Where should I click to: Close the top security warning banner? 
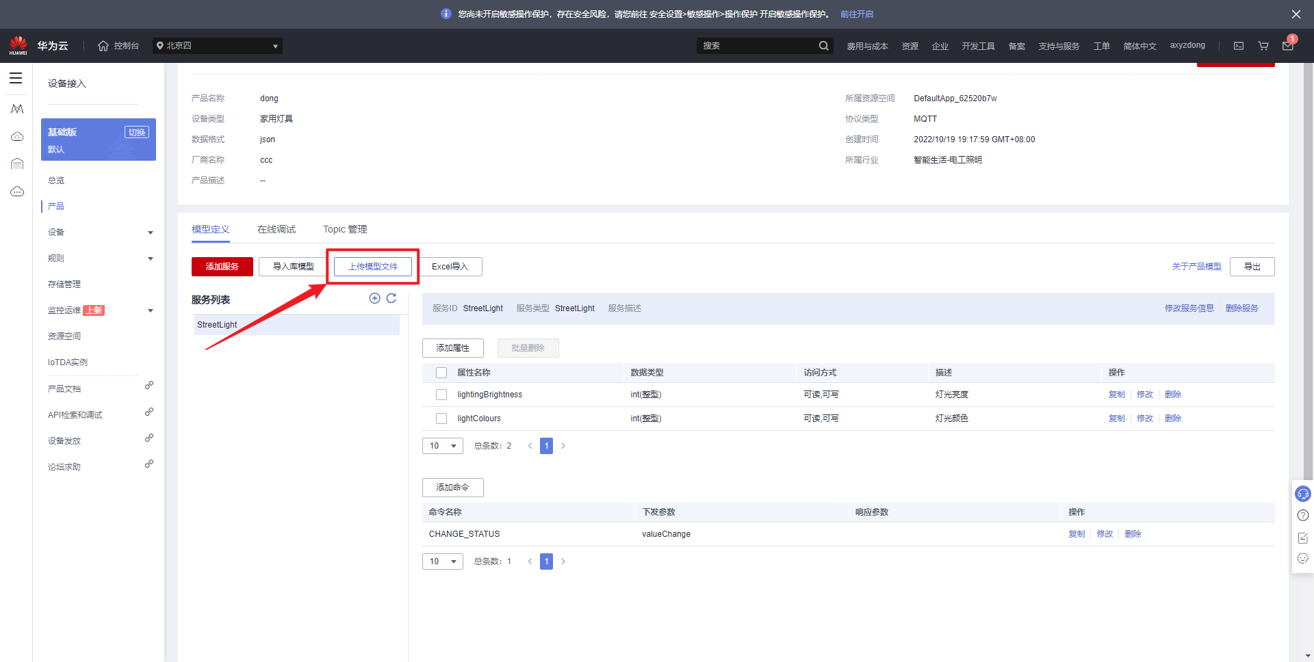click(1296, 14)
